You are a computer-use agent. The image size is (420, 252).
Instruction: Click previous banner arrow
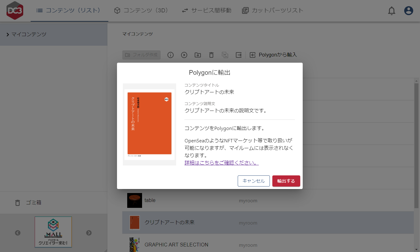click(18, 233)
